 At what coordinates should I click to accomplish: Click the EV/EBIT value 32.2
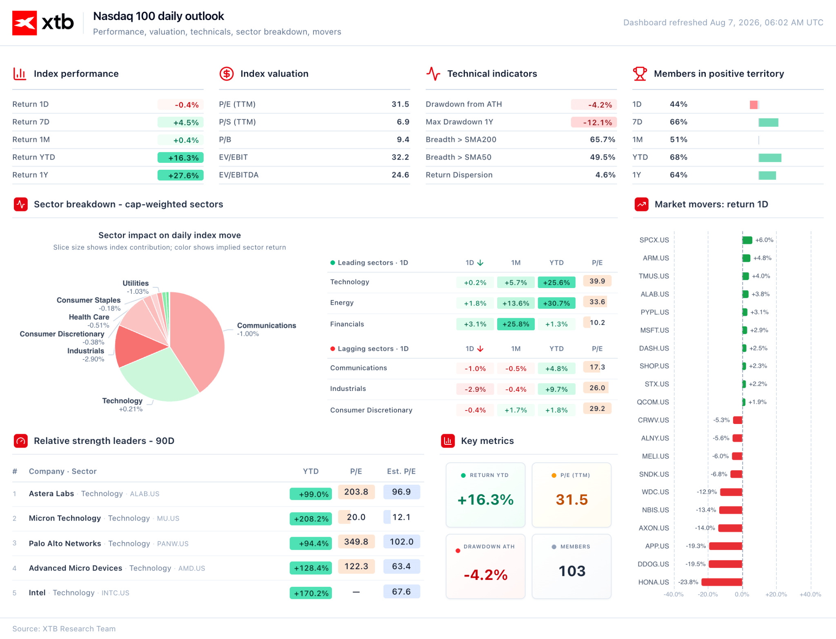tap(400, 158)
